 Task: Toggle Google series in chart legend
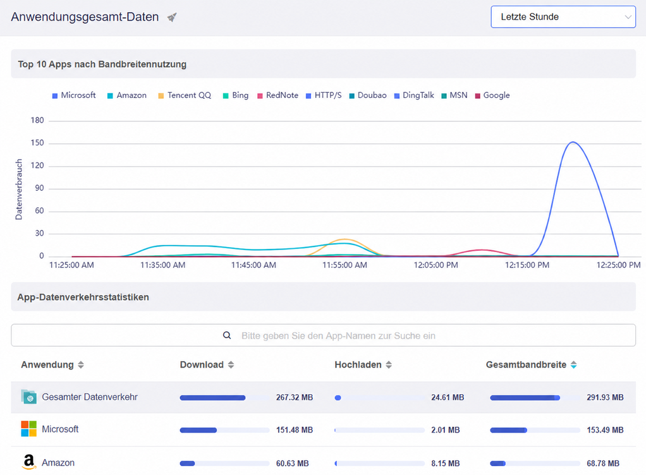point(492,95)
